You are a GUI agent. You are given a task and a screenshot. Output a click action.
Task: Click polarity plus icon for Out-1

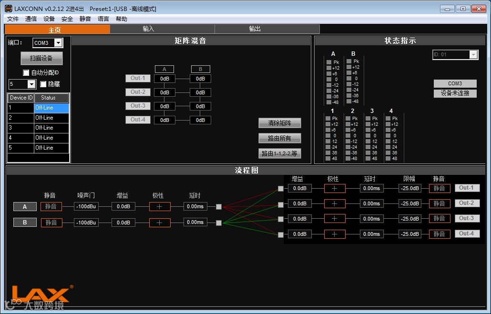pos(335,189)
